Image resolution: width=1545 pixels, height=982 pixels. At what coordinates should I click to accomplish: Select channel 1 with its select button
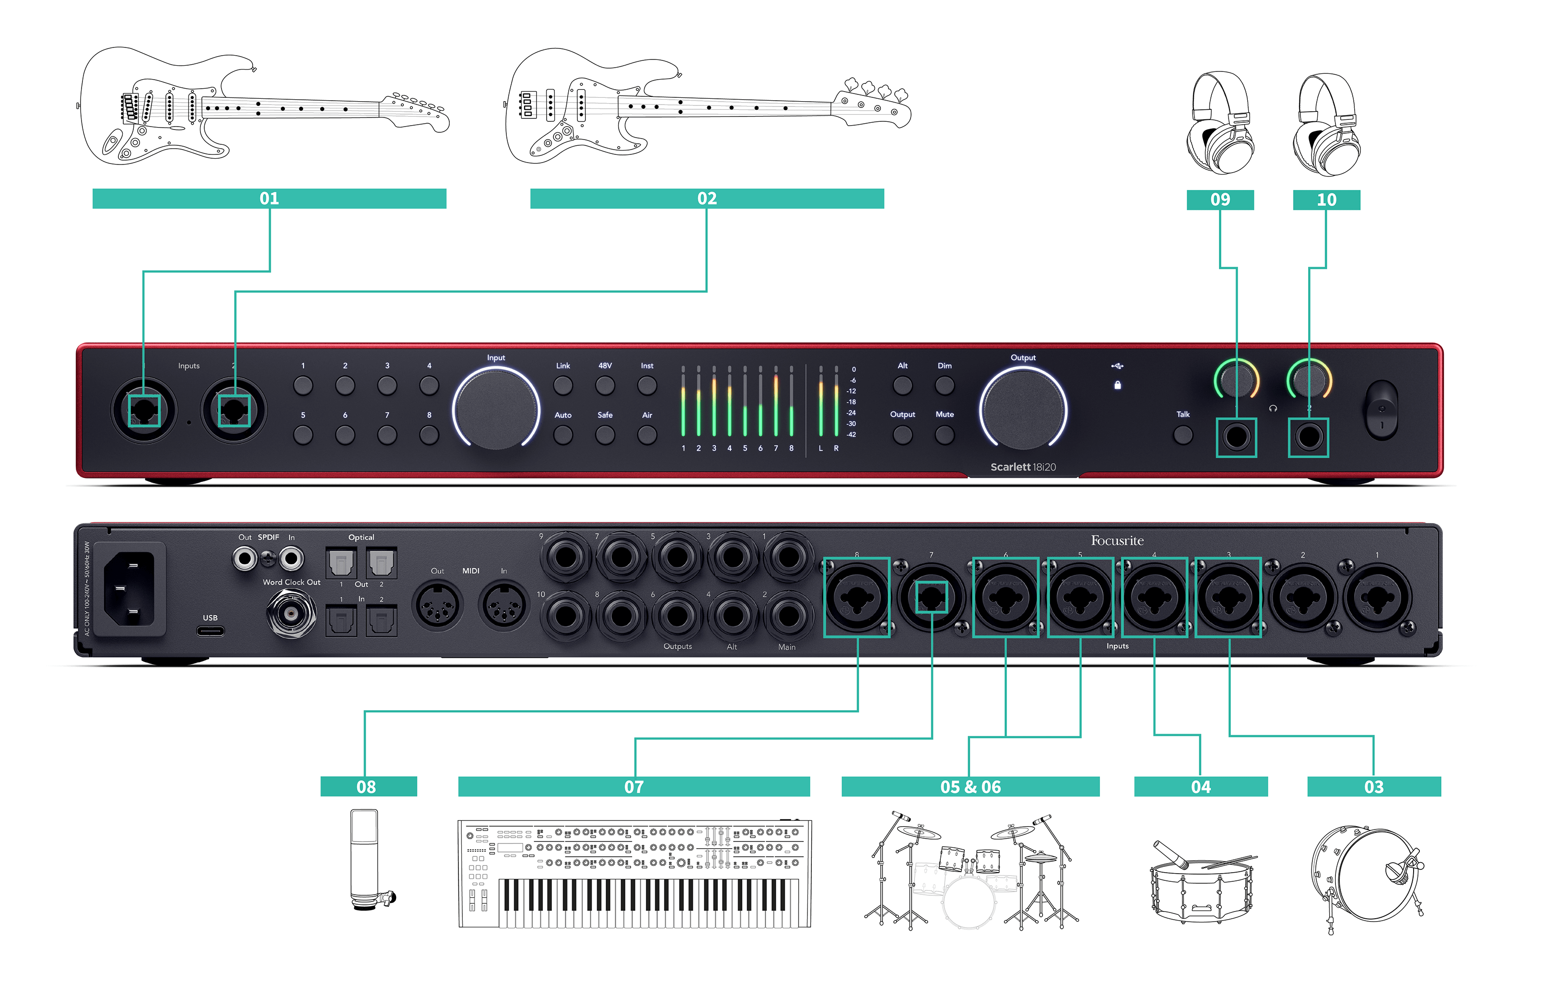pyautogui.click(x=303, y=386)
